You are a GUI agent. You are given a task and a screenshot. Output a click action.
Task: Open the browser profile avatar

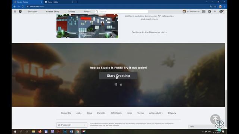click(220, 7)
